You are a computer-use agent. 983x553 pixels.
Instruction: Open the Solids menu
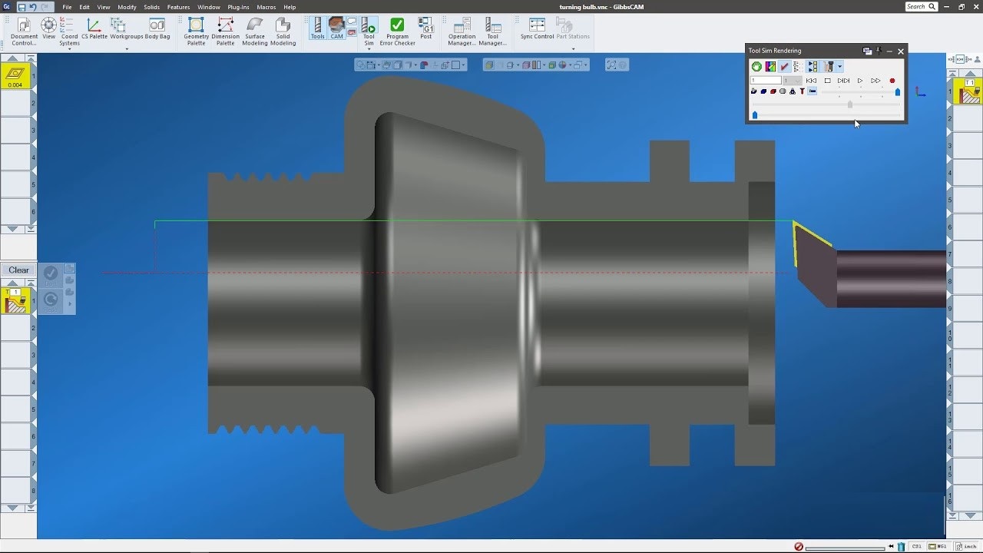click(151, 7)
